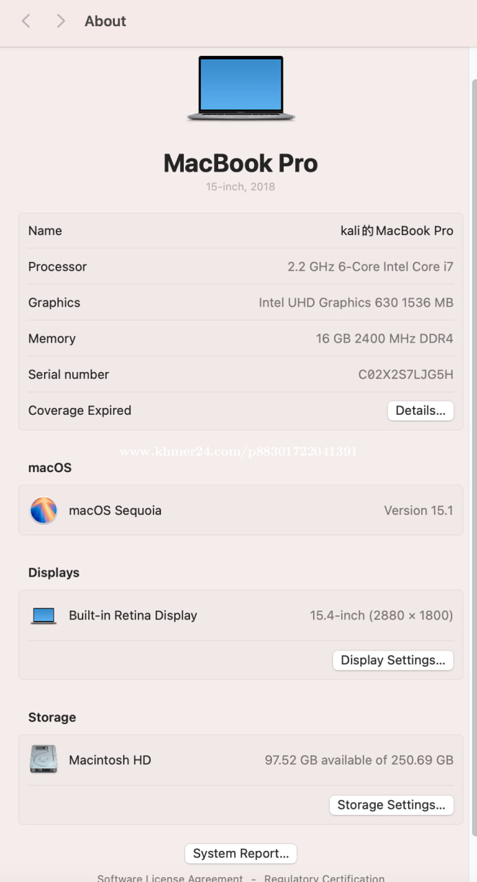Screen dimensions: 477x882
Task: Open the Software License Agreement link
Action: 170,878
